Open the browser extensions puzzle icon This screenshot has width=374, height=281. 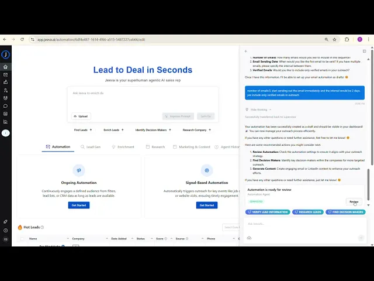[x=347, y=39]
